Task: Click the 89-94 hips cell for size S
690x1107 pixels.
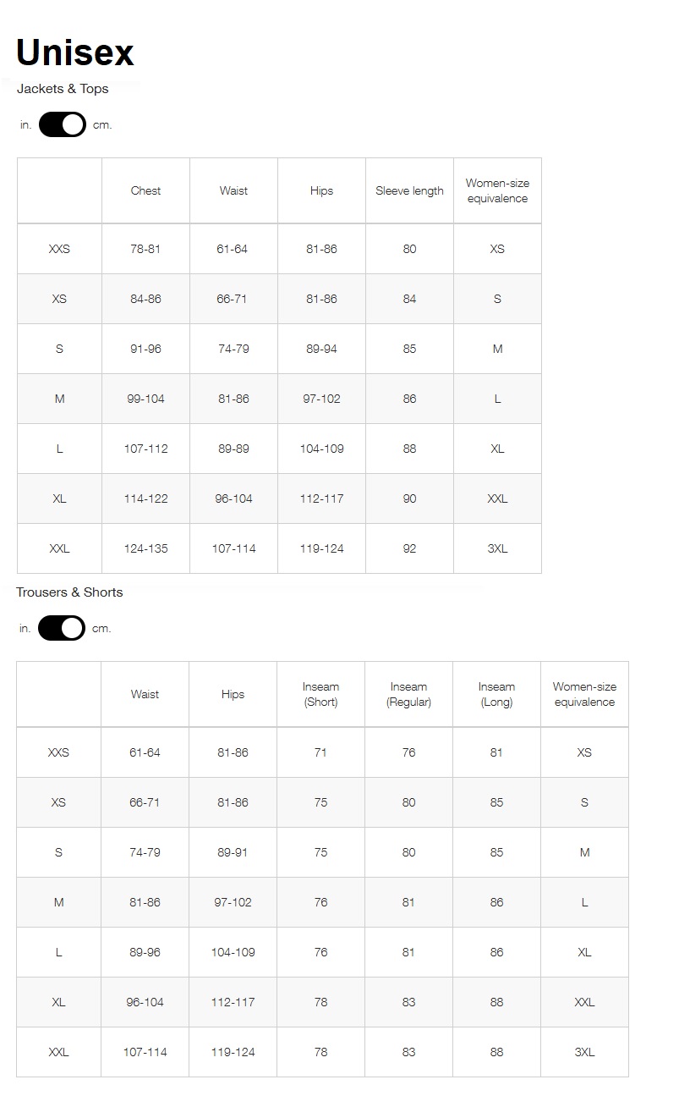Action: pos(321,350)
